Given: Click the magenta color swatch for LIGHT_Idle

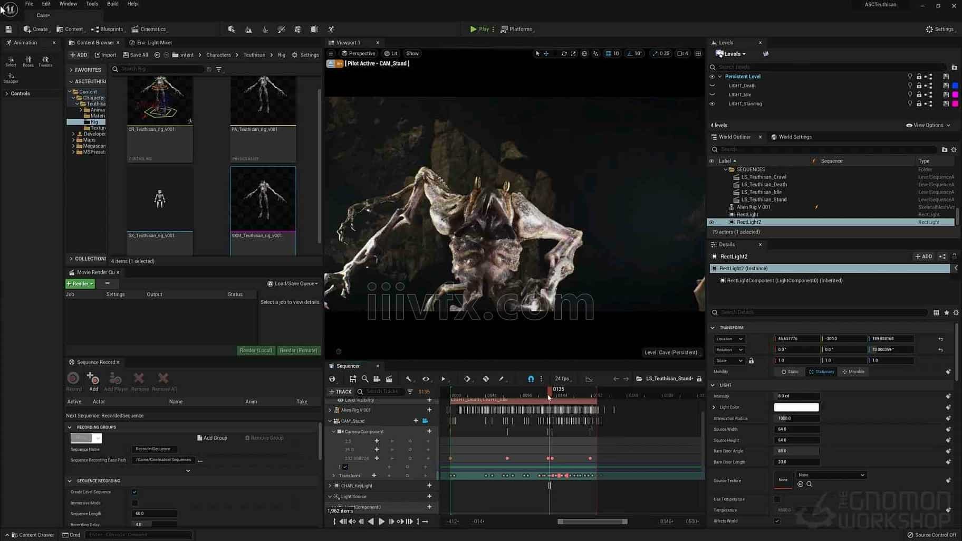Looking at the screenshot, I should [955, 95].
